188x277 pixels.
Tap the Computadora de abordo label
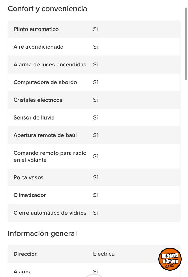(x=45, y=82)
